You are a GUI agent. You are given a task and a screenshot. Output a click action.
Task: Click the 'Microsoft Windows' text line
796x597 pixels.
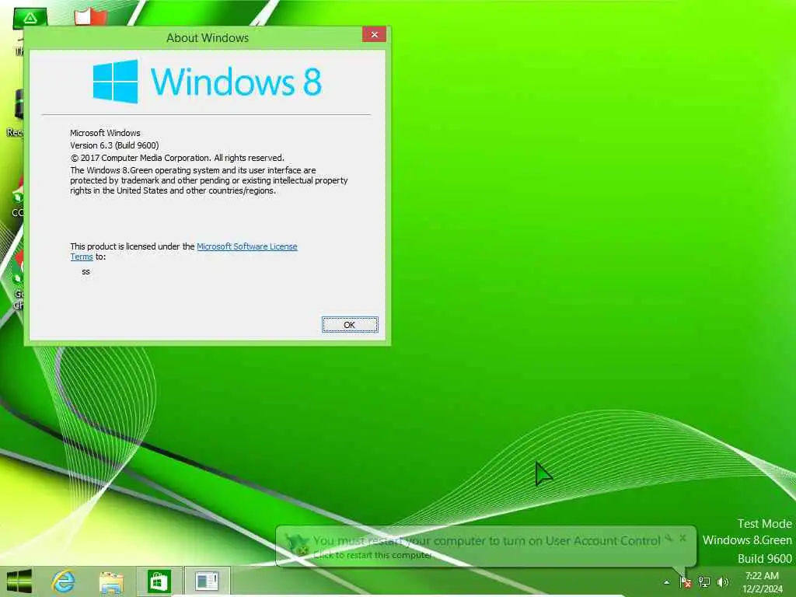pos(105,133)
